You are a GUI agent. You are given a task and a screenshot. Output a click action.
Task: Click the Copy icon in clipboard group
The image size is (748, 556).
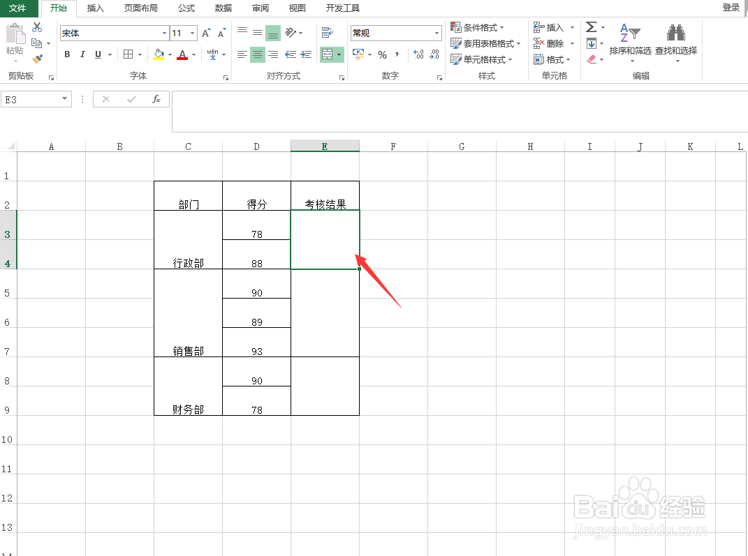36,43
